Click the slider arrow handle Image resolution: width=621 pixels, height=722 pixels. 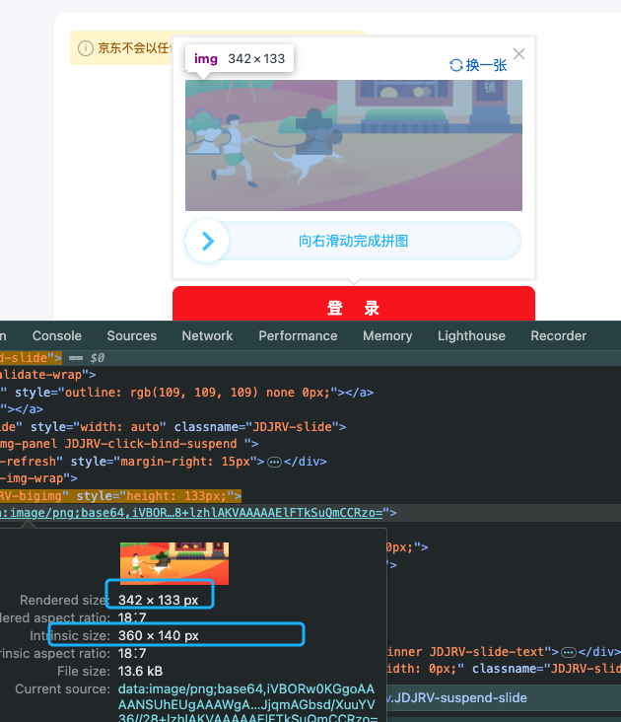[x=208, y=241]
